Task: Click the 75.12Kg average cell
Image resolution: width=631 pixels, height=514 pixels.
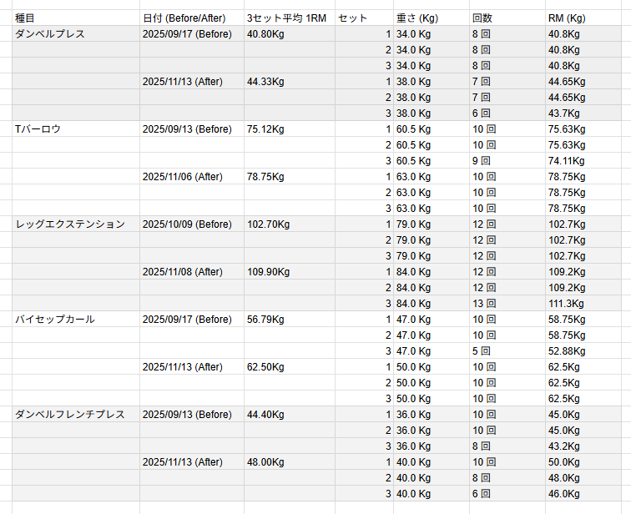Action: (x=290, y=129)
